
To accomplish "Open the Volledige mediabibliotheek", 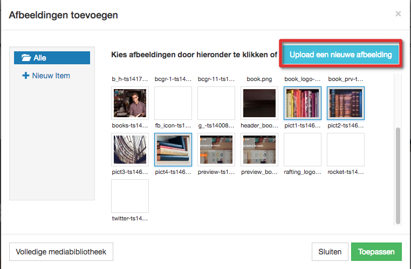I will 61,251.
